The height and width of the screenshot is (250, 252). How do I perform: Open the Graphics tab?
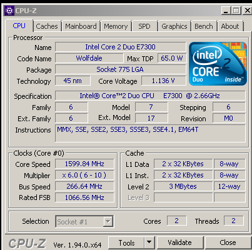pyautogui.click(x=174, y=26)
